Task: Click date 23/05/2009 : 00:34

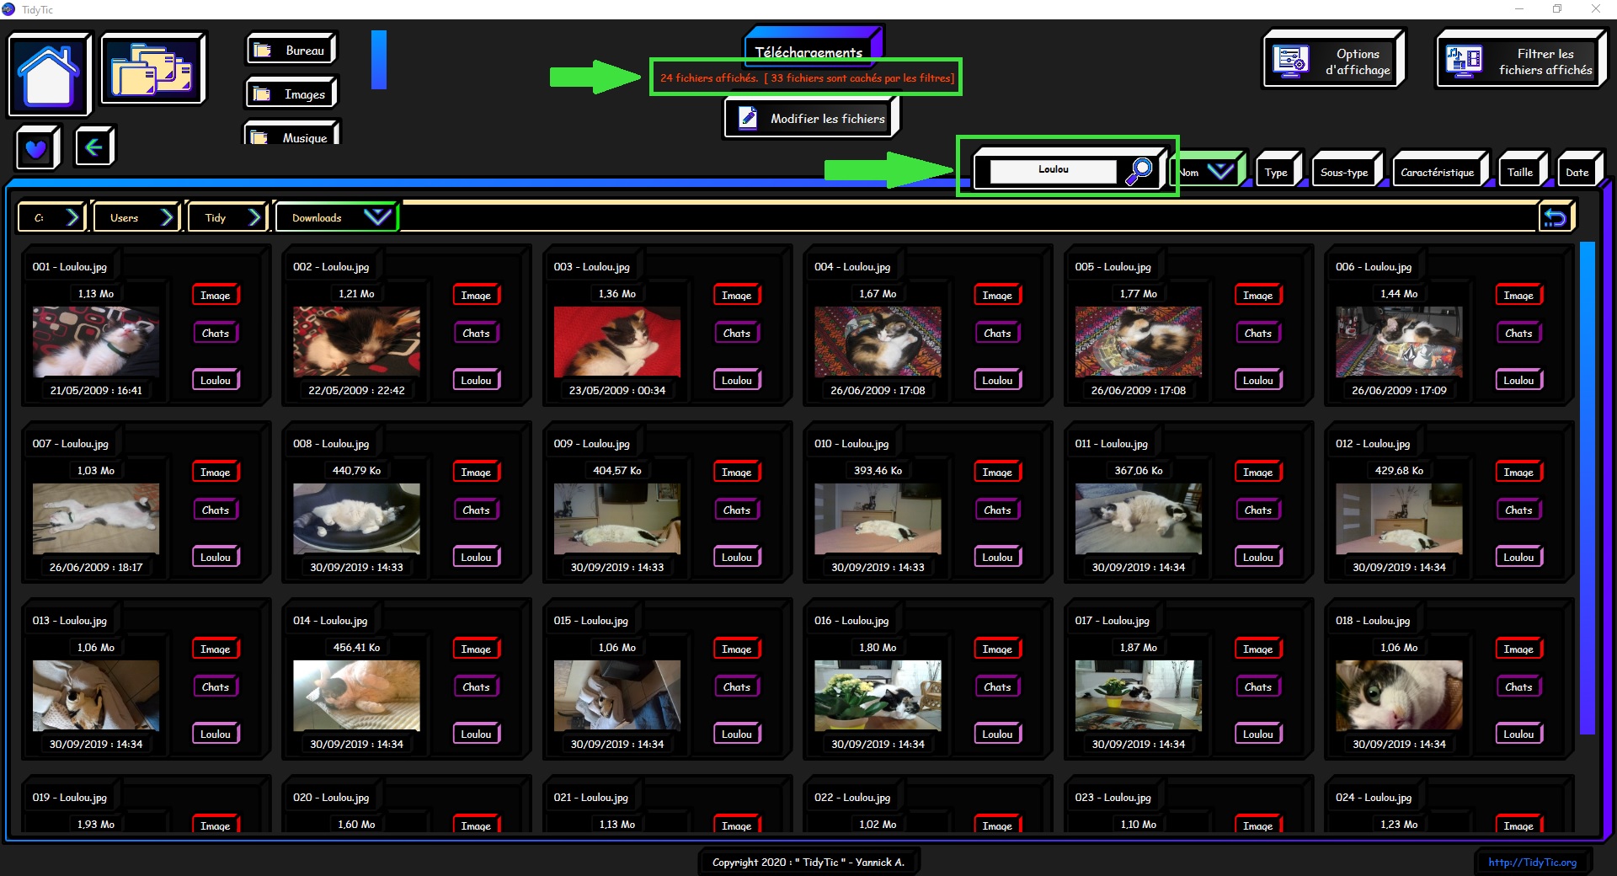Action: pos(617,391)
